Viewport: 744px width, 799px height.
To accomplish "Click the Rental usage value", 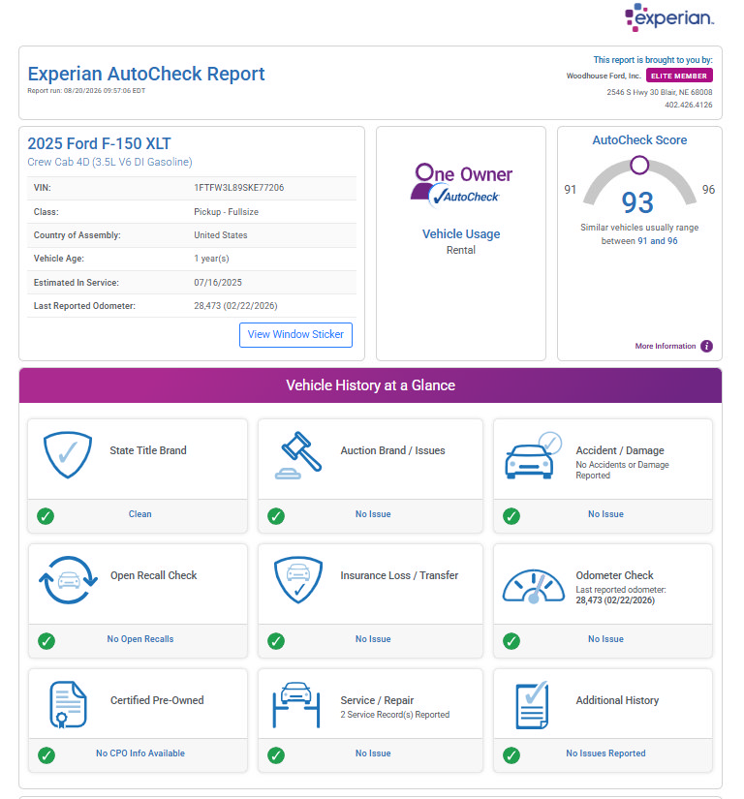I will click(x=461, y=250).
